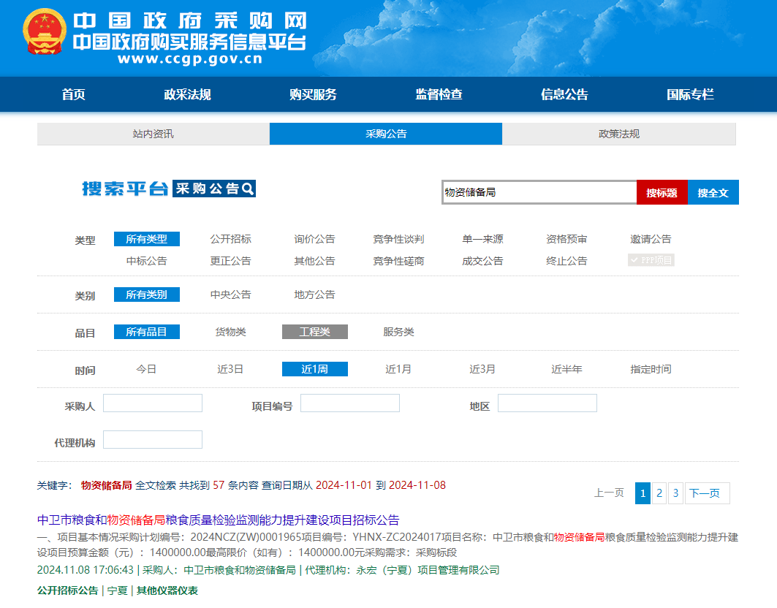Image resolution: width=777 pixels, height=608 pixels.
Task: Filter time by 近1月
Action: click(398, 369)
